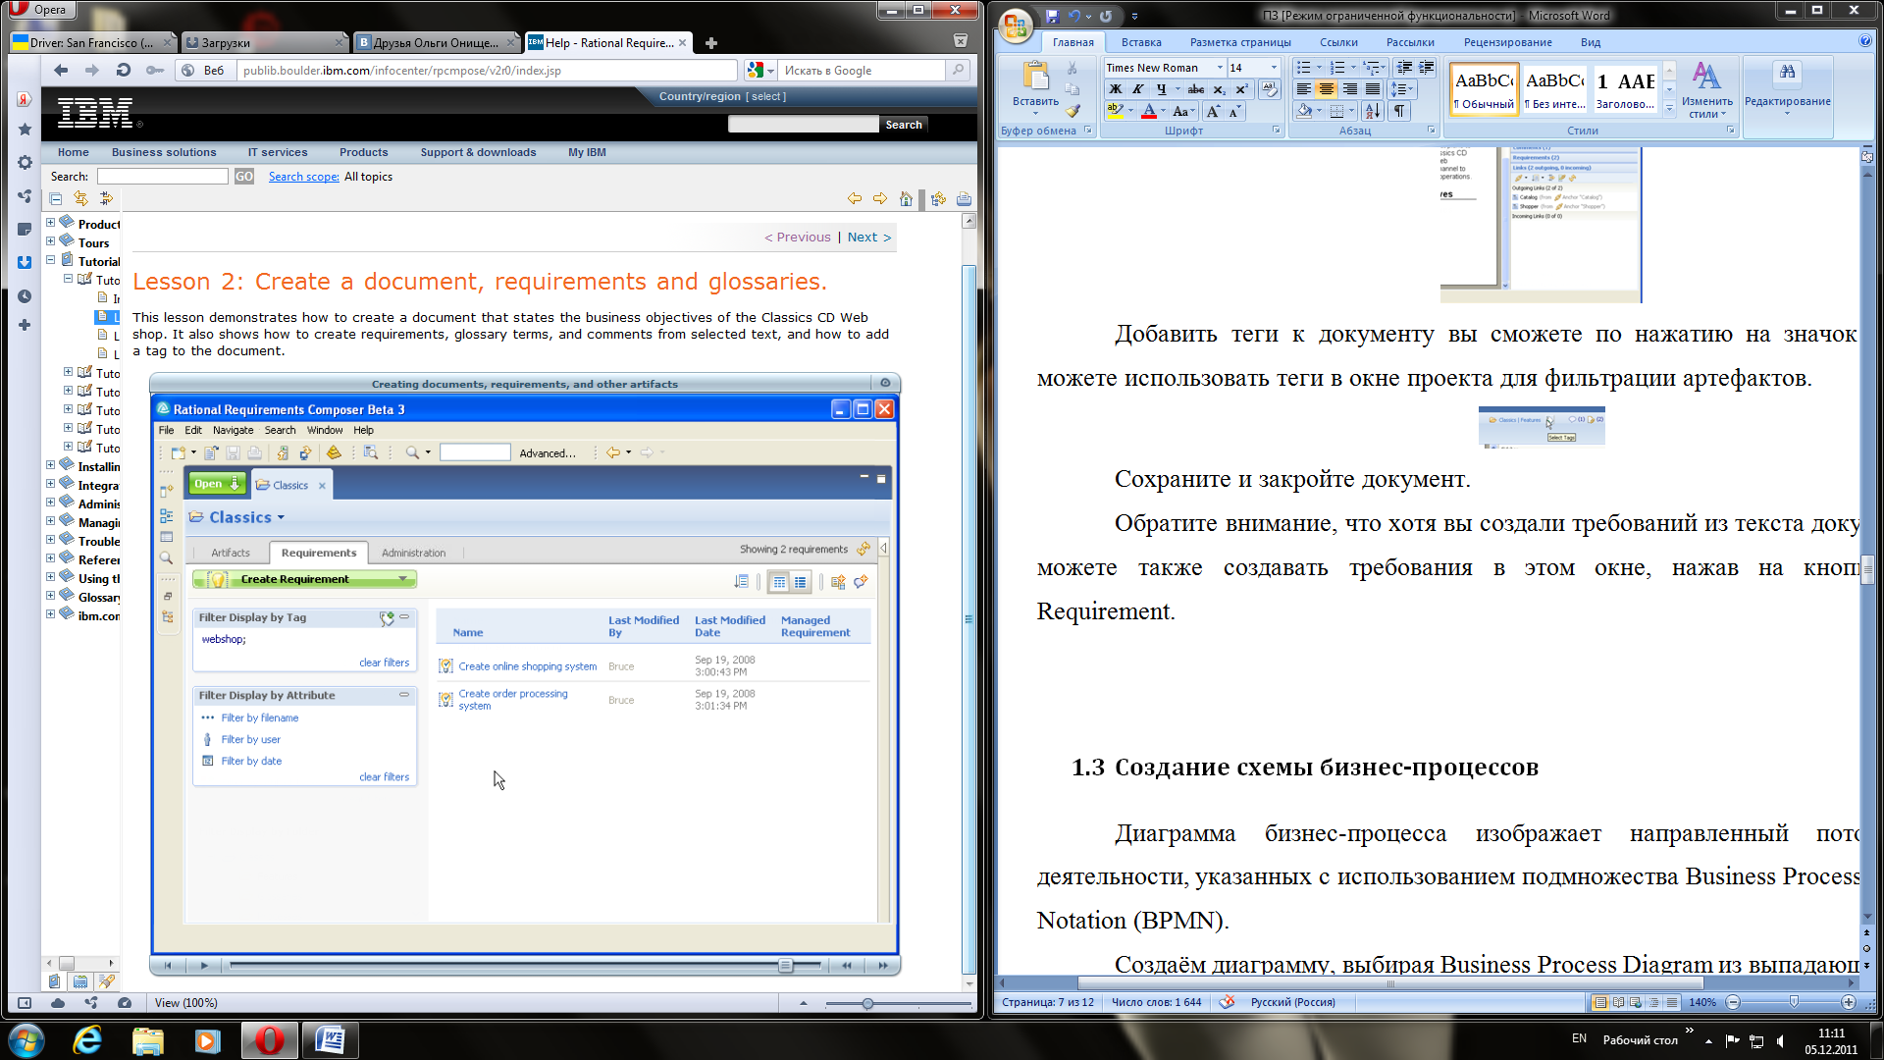
Task: Click the Cut scissors icon in Word
Action: point(1073,68)
